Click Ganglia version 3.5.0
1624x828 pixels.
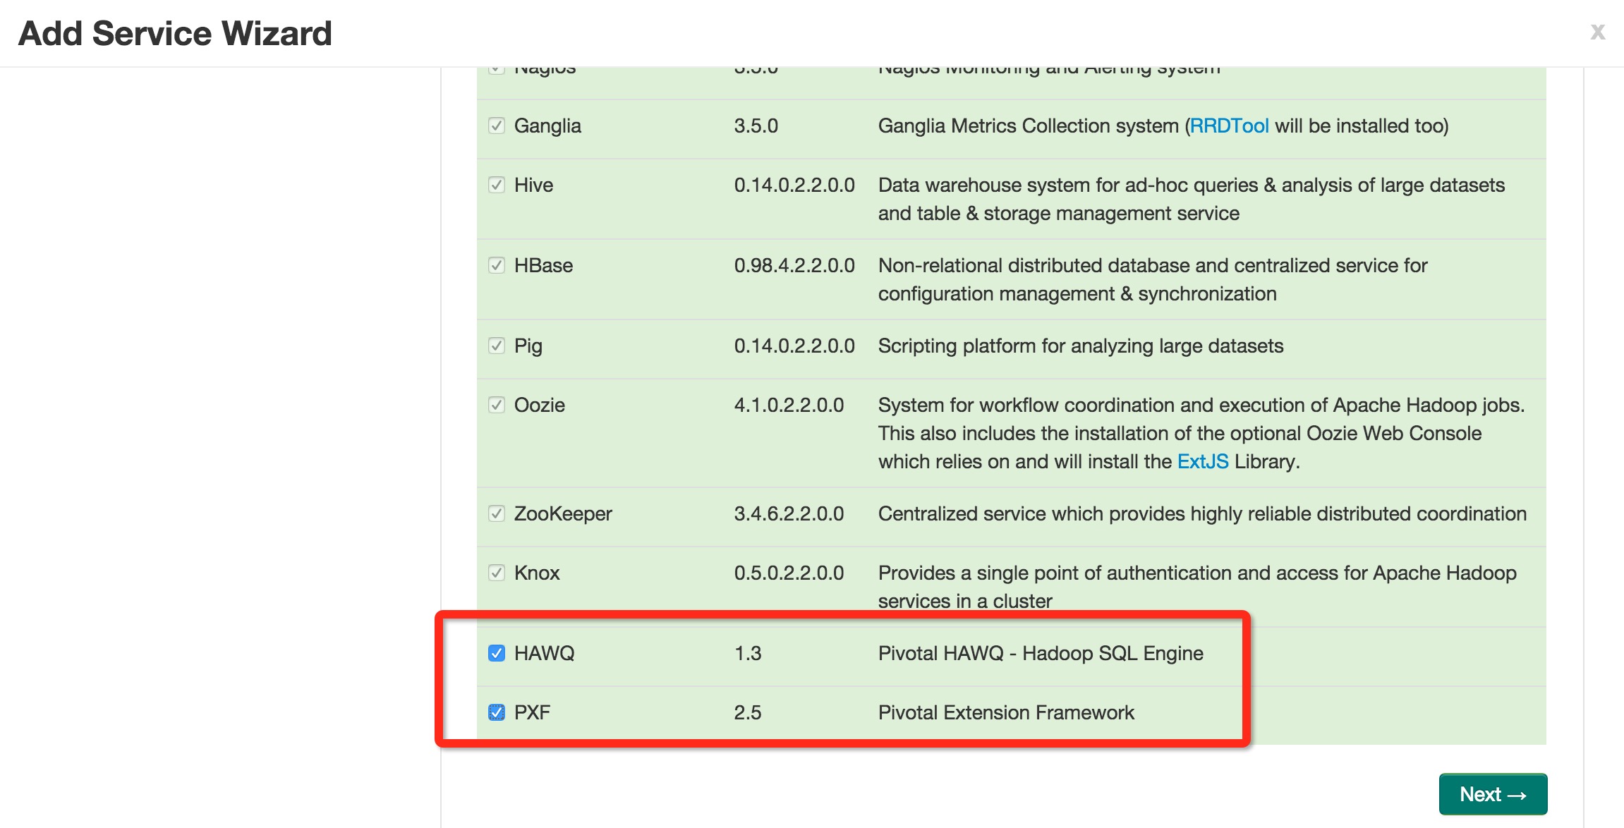756,126
